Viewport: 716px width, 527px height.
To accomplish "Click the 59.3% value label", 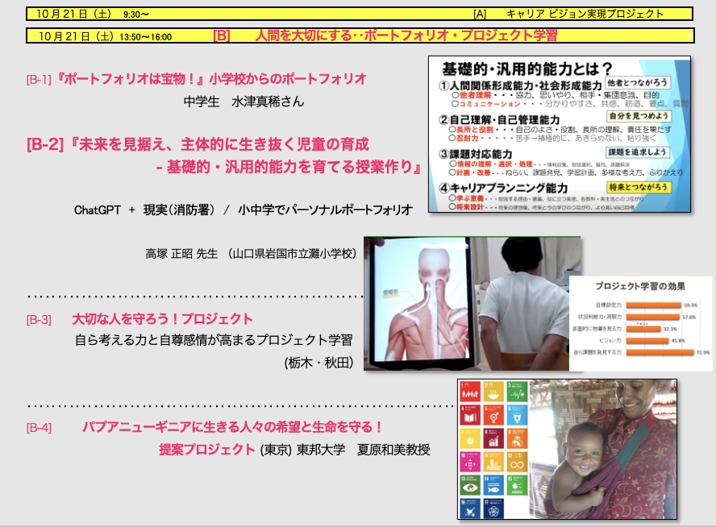I will (690, 305).
